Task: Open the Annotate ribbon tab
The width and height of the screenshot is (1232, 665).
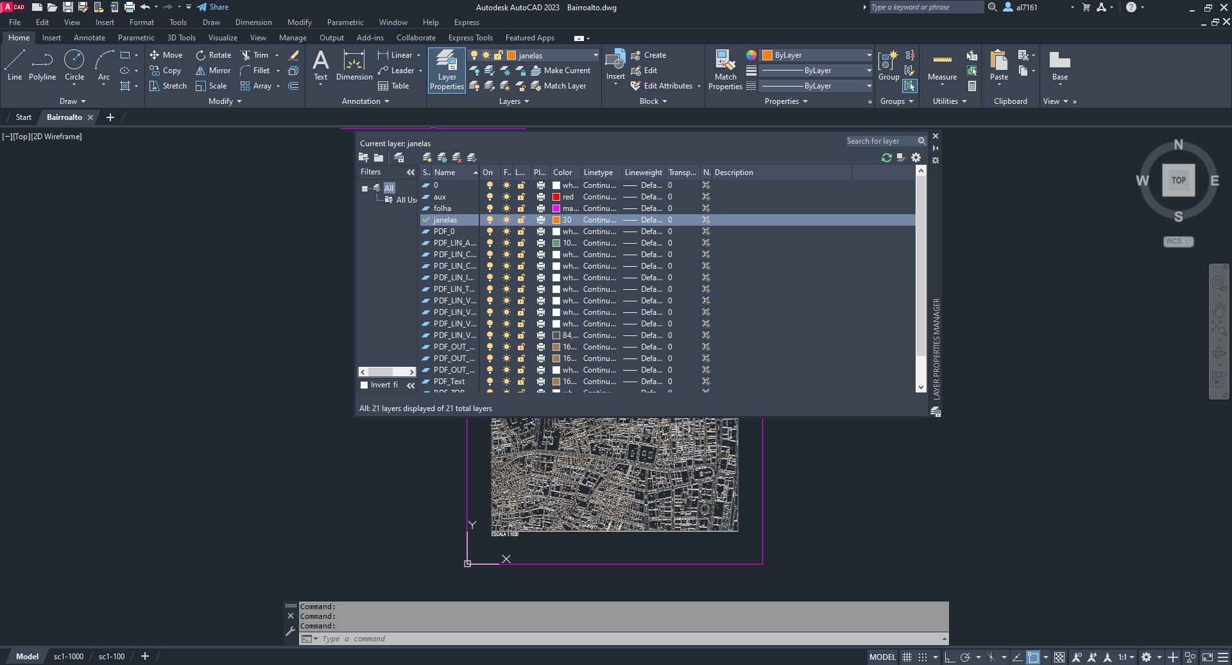Action: coord(89,38)
